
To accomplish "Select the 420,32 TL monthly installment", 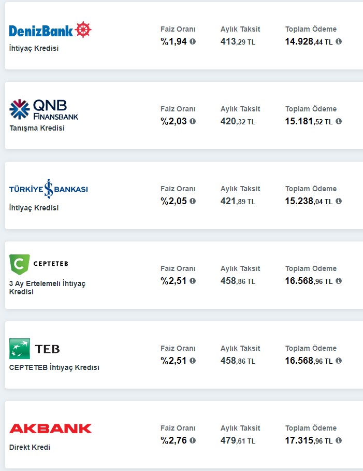I will 238,121.
